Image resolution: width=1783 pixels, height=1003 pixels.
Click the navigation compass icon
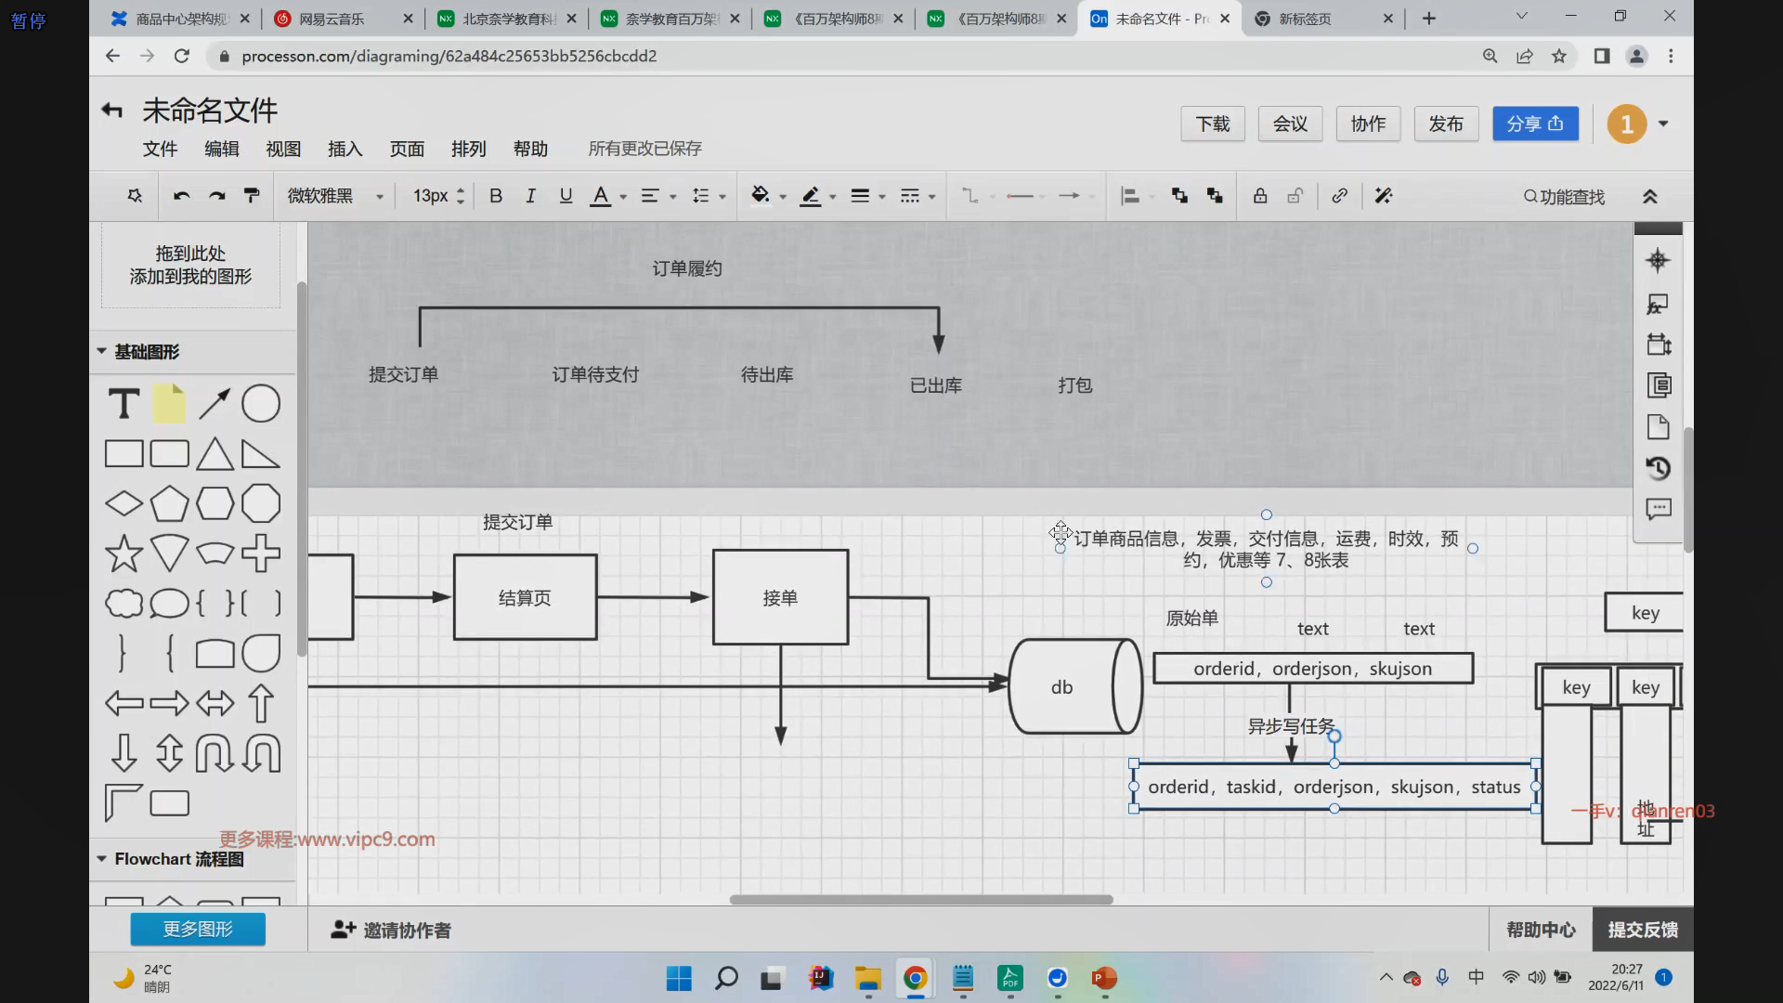click(x=1658, y=260)
